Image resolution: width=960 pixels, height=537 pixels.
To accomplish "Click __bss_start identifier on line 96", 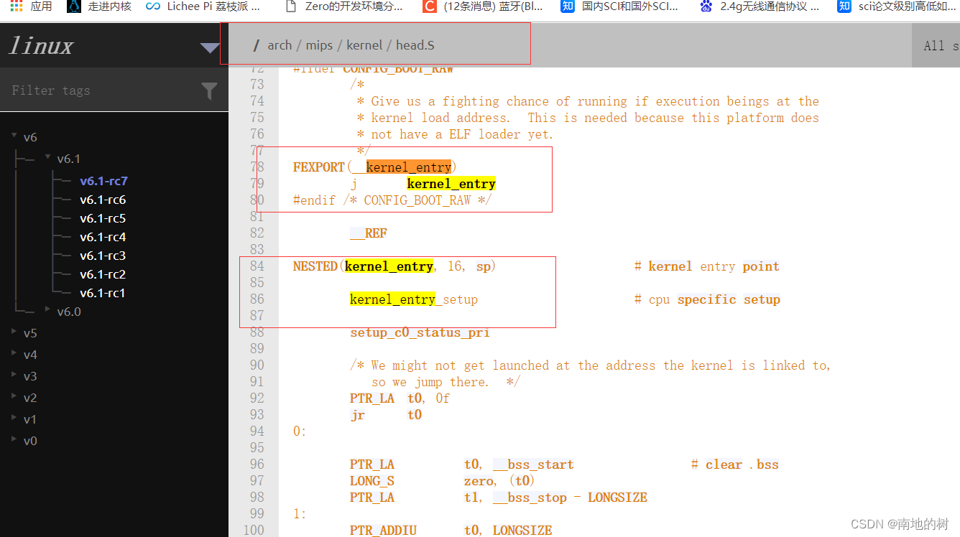I will pyautogui.click(x=533, y=464).
